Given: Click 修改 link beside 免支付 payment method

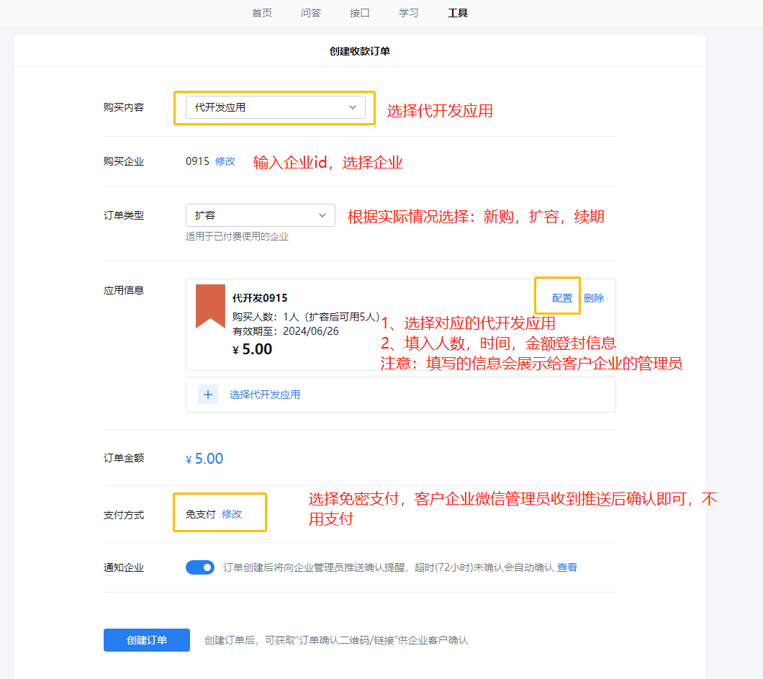Looking at the screenshot, I should 232,514.
